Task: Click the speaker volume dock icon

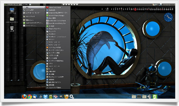Action: pyautogui.click(x=149, y=97)
